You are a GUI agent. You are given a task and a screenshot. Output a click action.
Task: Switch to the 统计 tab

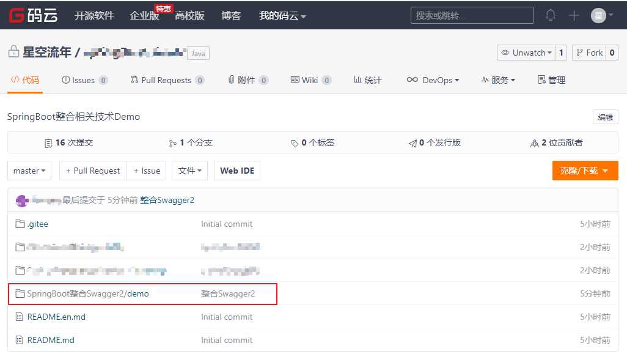pyautogui.click(x=367, y=80)
